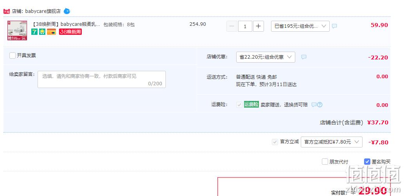Image resolution: width=404 pixels, height=196 pixels.
Task: Click the store total ¥37.70
Action: 378,122
